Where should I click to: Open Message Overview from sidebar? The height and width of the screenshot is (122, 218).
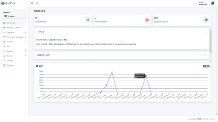(13, 28)
